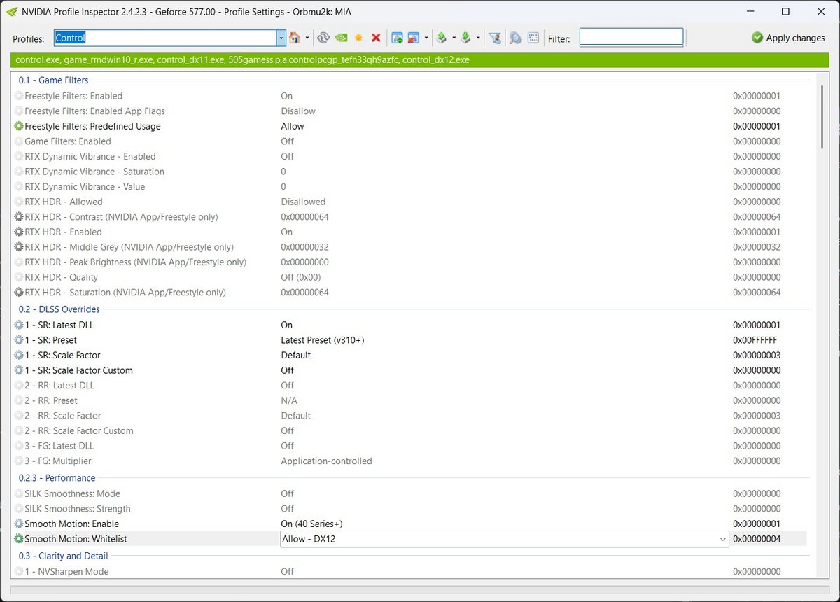Delete the current profile with red X

click(x=376, y=38)
